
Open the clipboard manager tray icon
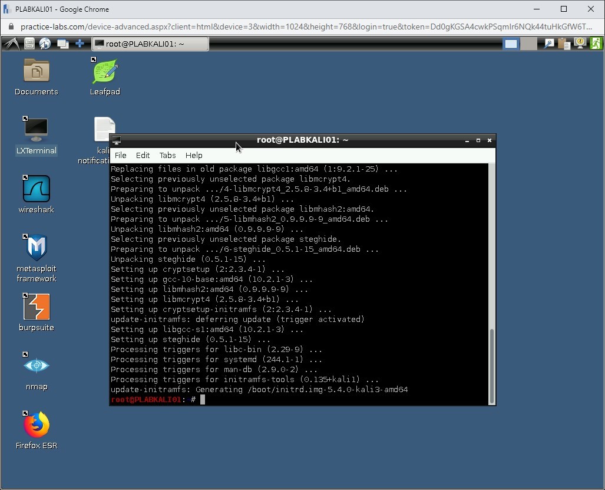point(564,44)
